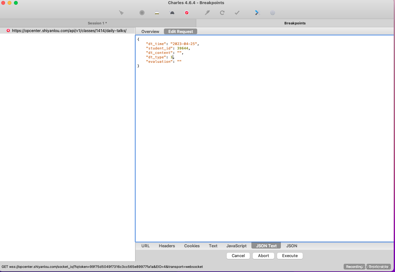Image resolution: width=395 pixels, height=272 pixels.
Task: Switch to the Text view tab
Action: 213,246
